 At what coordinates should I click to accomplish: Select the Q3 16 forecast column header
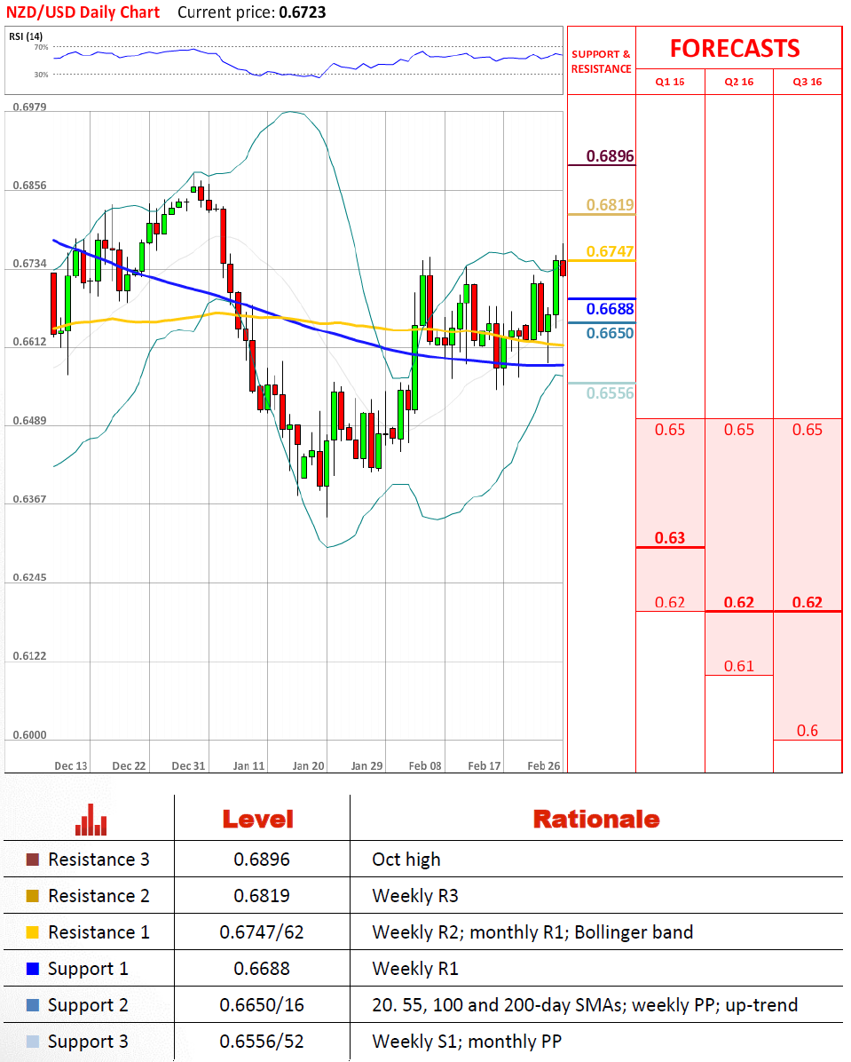(807, 82)
